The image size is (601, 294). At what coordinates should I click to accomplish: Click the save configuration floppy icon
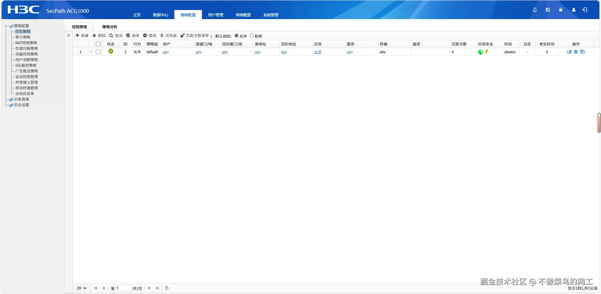tap(547, 10)
